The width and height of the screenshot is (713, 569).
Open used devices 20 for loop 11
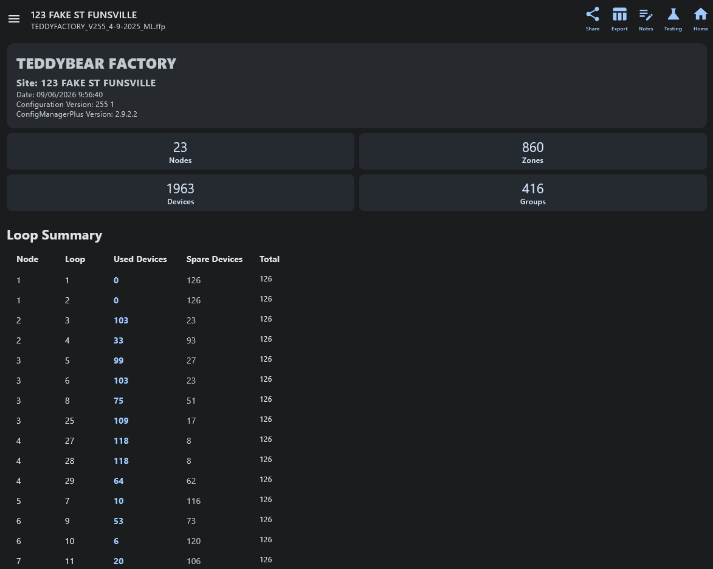(x=119, y=561)
